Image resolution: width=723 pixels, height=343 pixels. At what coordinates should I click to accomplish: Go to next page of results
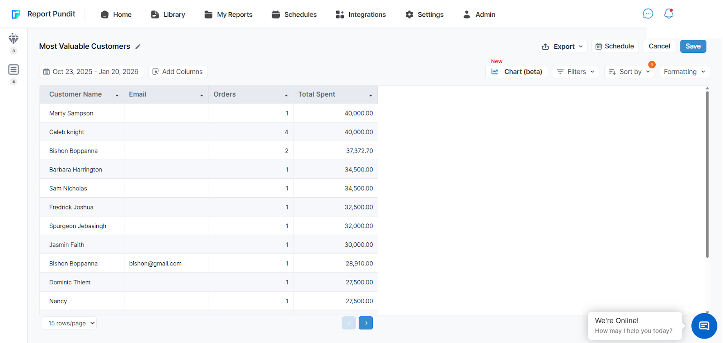(x=366, y=323)
